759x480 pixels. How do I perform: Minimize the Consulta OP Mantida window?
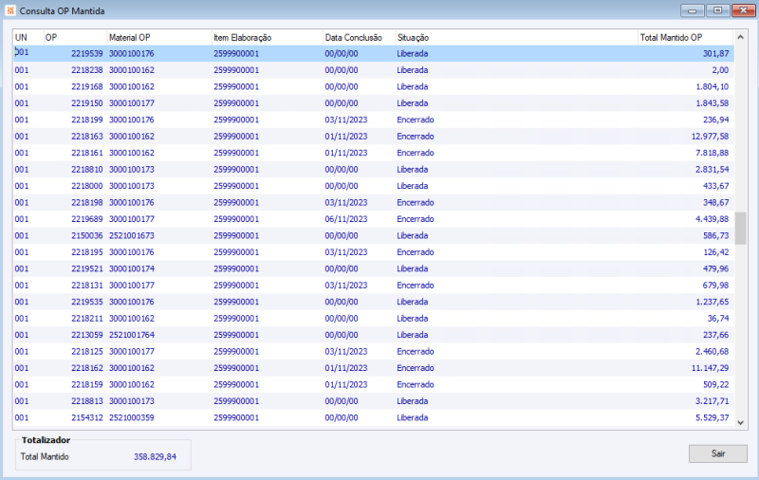[x=693, y=10]
